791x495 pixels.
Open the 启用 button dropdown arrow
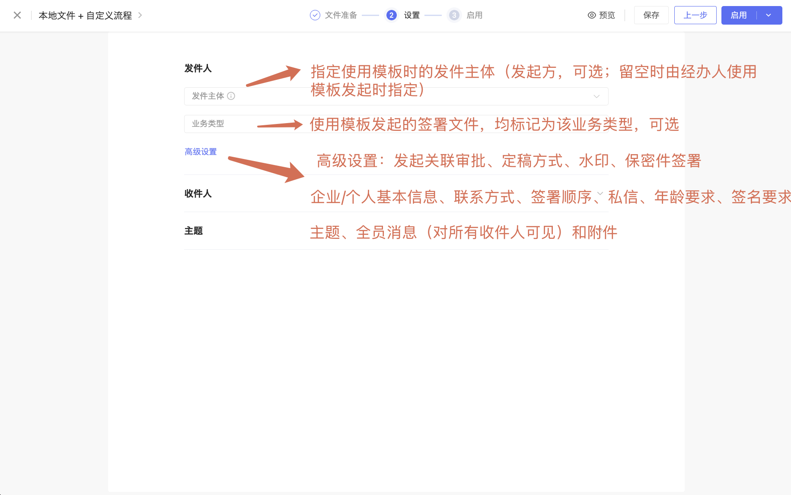pos(769,15)
